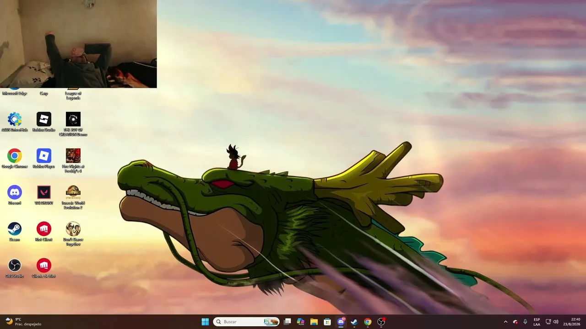This screenshot has height=329, width=586.
Task: Launch Roblox Studio from the desktop
Action: (44, 122)
